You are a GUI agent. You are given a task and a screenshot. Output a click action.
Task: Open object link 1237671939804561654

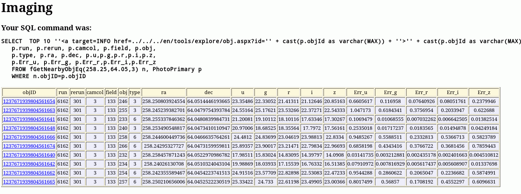[x=29, y=101]
